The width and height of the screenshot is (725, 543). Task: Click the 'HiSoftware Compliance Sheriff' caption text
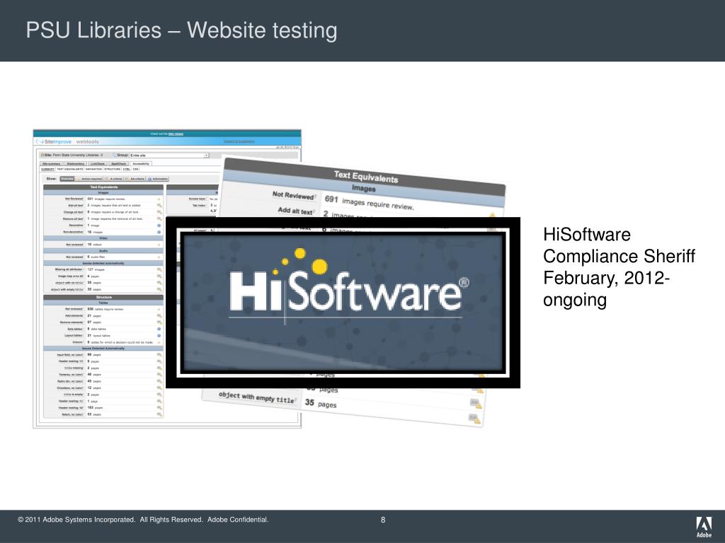(619, 245)
